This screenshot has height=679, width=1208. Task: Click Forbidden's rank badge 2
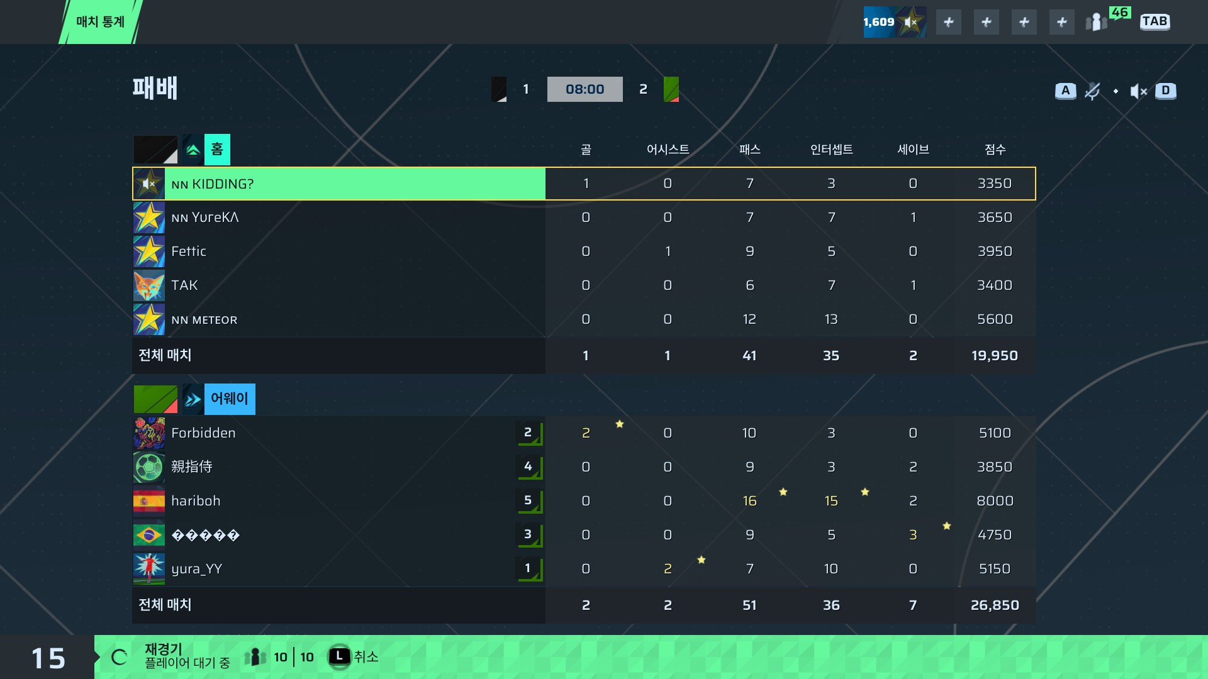529,433
